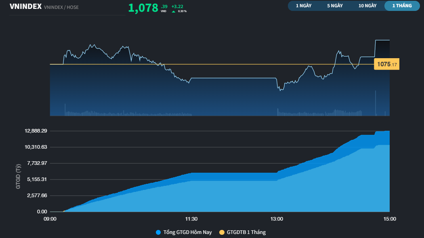Open the 10 NGÀY view
The image size is (424, 238).
click(367, 6)
